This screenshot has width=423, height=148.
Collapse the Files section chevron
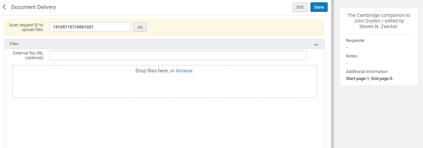pyautogui.click(x=316, y=44)
